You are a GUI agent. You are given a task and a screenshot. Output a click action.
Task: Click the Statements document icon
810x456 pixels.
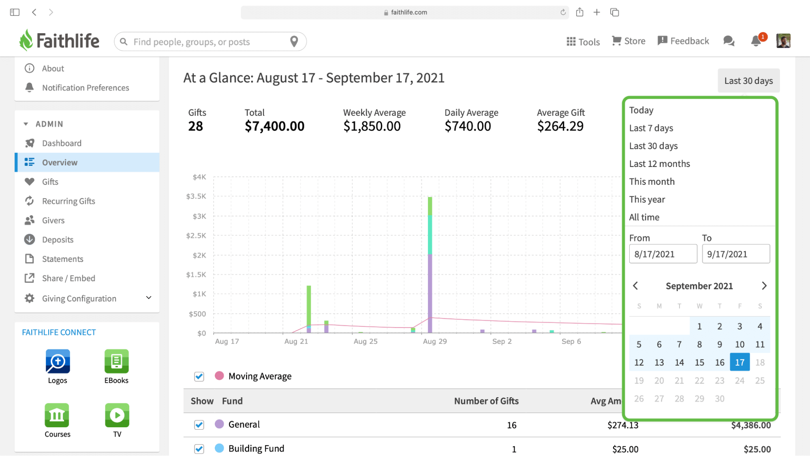[x=29, y=259]
